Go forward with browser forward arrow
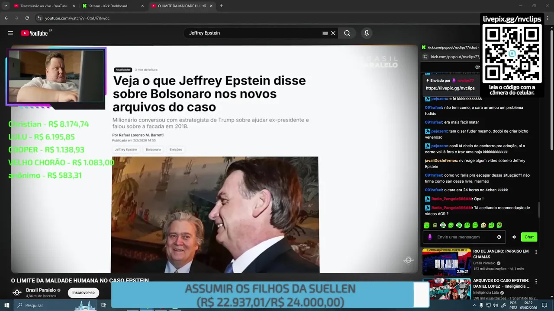The image size is (554, 311). coord(16,18)
